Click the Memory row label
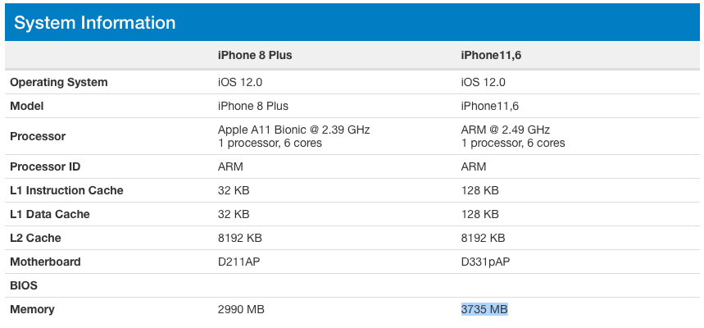 (x=32, y=309)
